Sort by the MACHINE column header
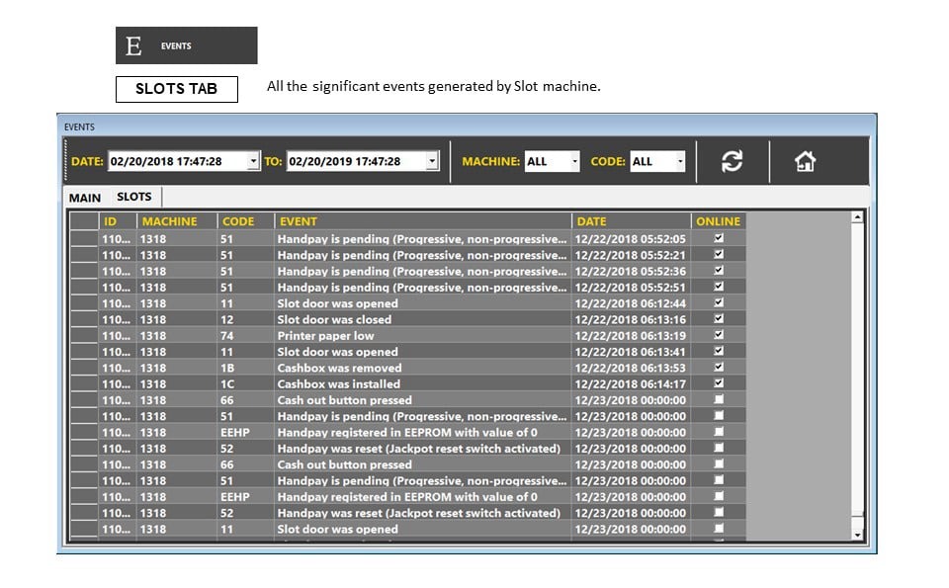This screenshot has height=588, width=949. tap(177, 221)
